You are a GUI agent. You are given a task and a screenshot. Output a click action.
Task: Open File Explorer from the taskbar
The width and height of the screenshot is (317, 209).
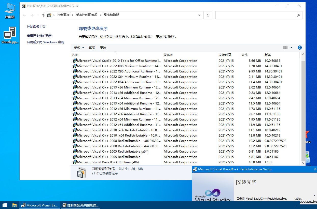tap(15, 205)
